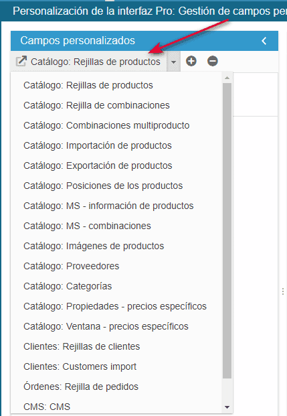Select Órdenes: Rejilla de pedidos

pyautogui.click(x=81, y=387)
